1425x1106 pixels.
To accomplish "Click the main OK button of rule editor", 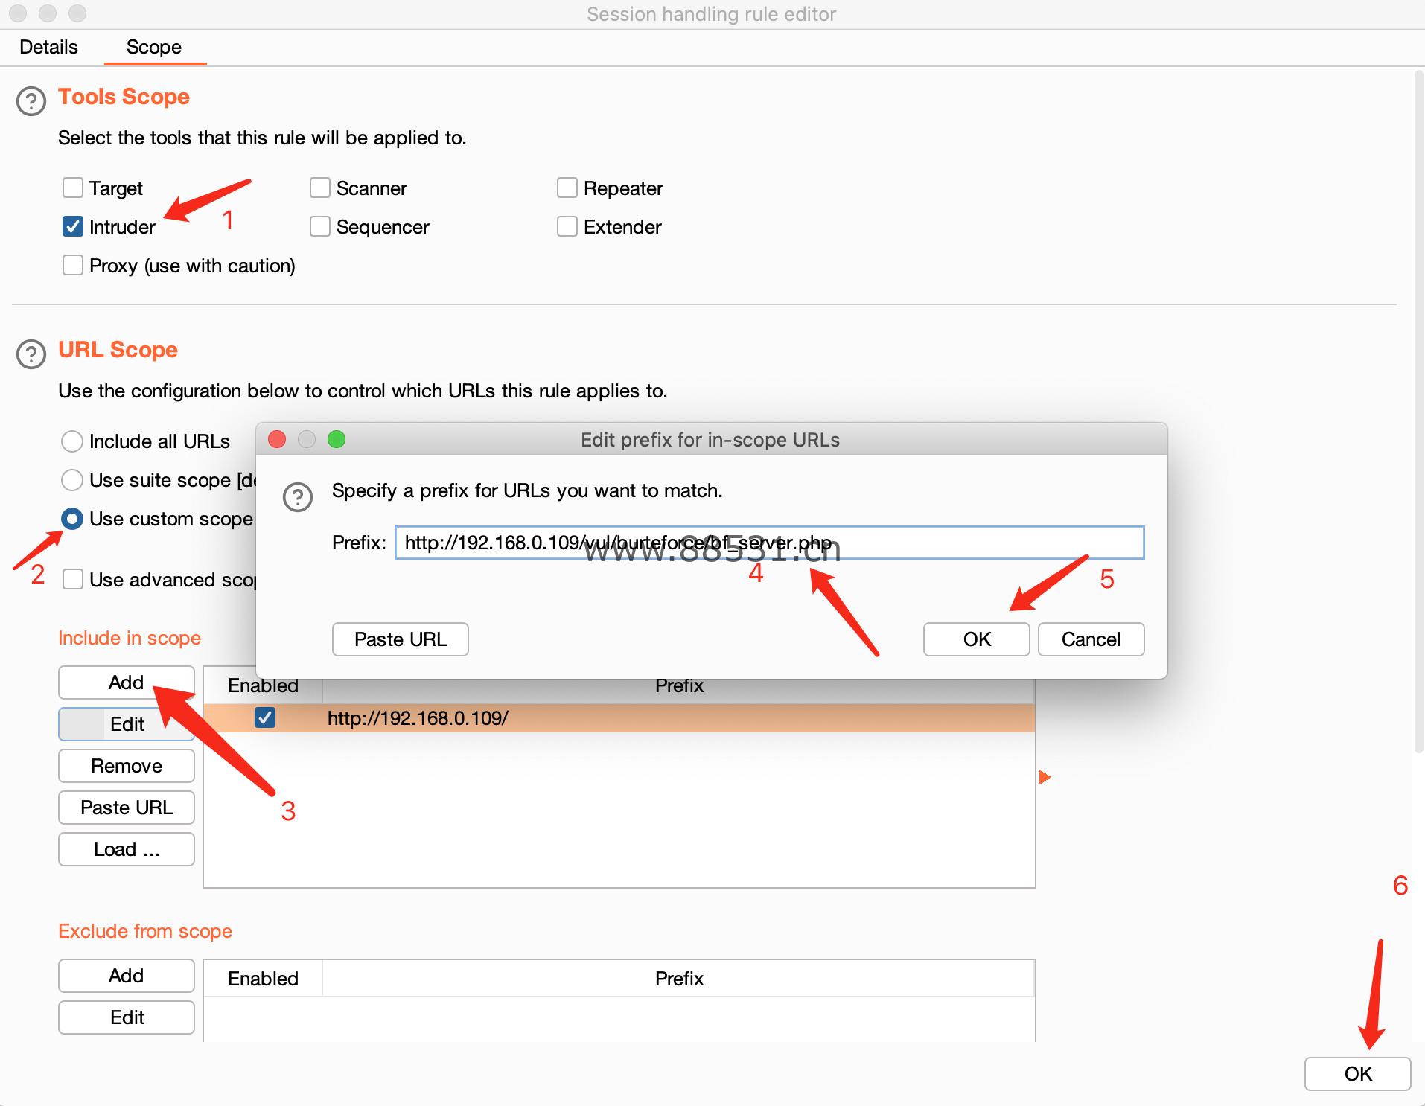I will 1358,1074.
